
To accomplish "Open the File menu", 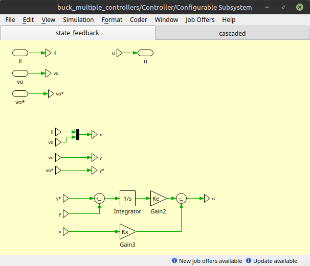I will tap(10, 20).
